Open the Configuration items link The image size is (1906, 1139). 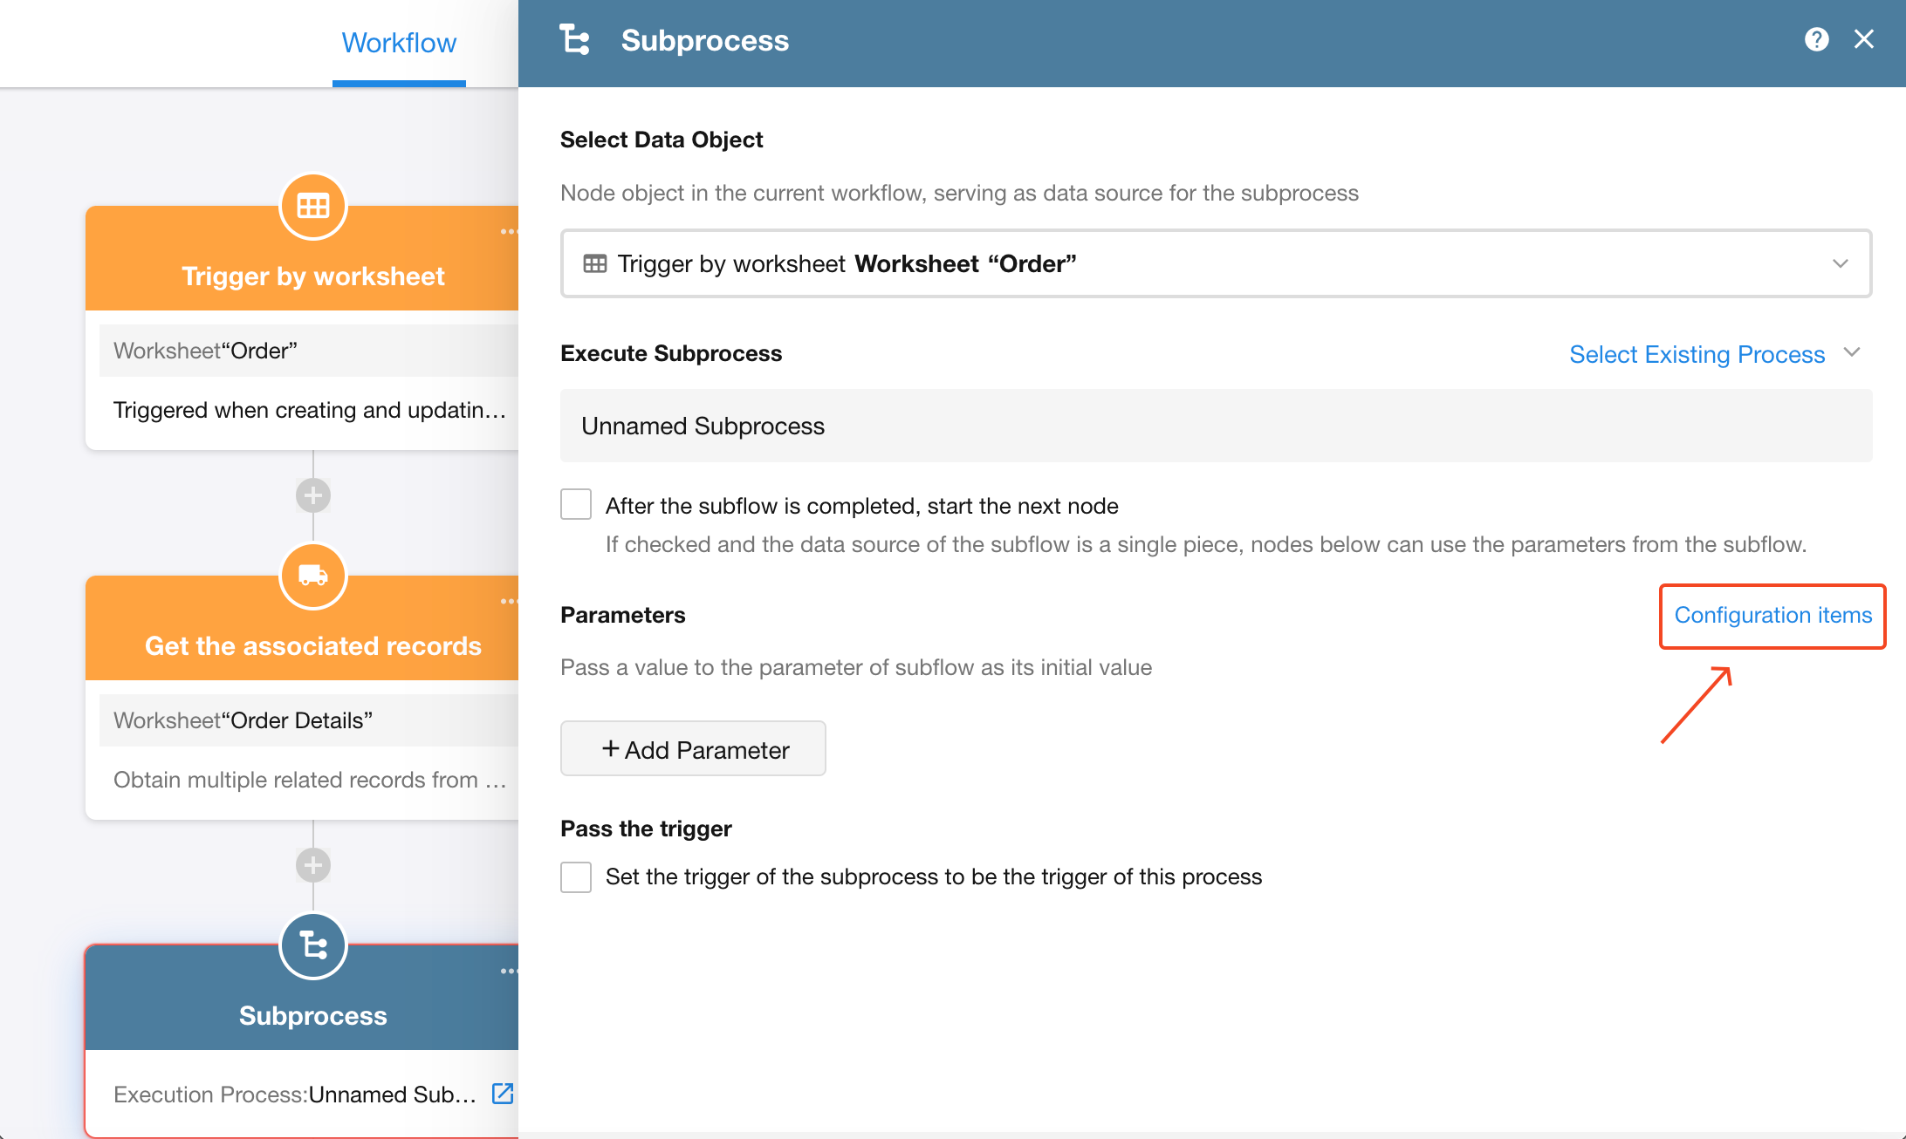[1772, 616]
